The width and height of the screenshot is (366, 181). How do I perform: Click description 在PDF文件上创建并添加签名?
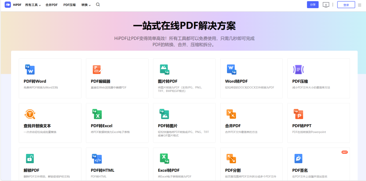[x=310, y=177]
